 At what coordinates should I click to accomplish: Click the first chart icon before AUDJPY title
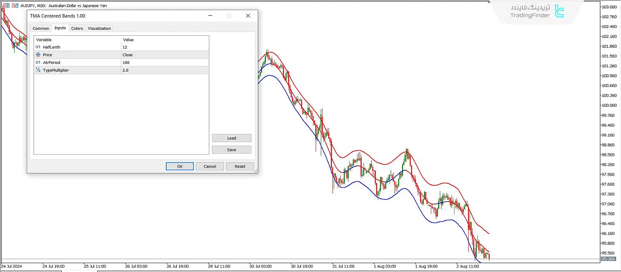6,5
